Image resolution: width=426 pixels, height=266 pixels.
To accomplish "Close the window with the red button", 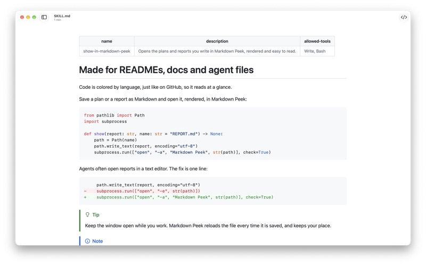I will point(22,17).
